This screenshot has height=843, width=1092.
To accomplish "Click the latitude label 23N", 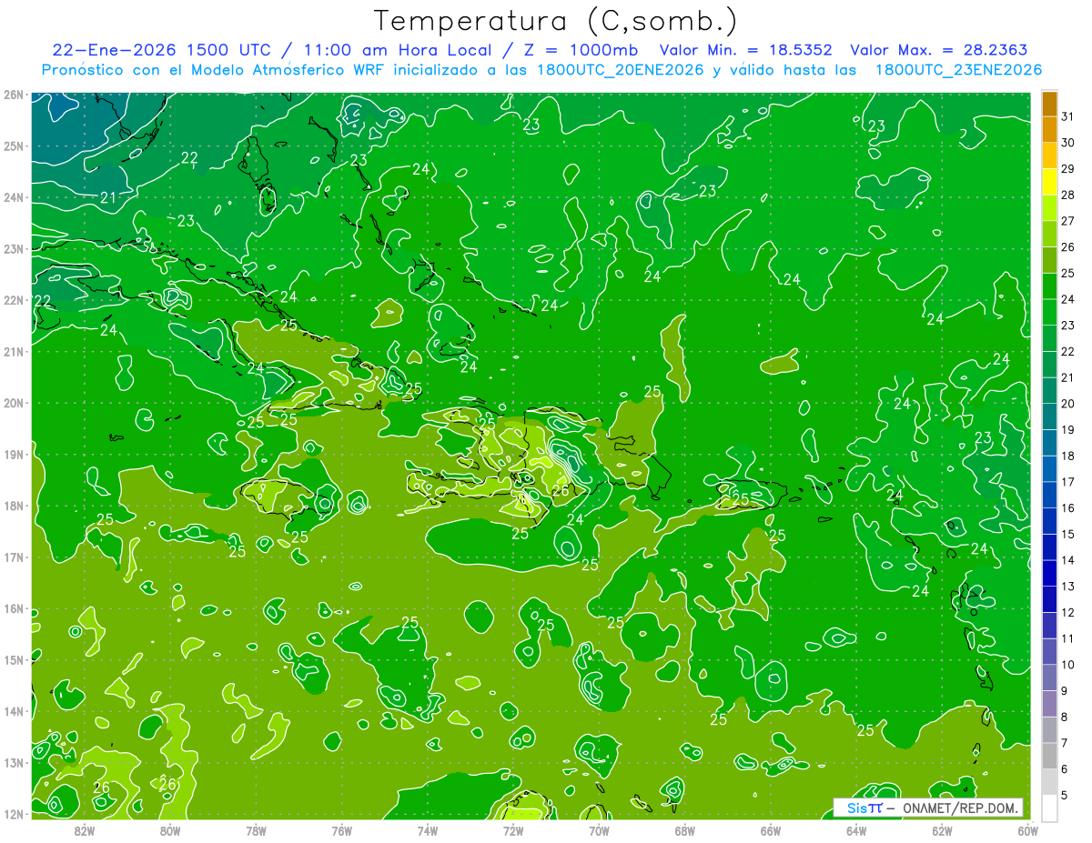I will click(14, 248).
